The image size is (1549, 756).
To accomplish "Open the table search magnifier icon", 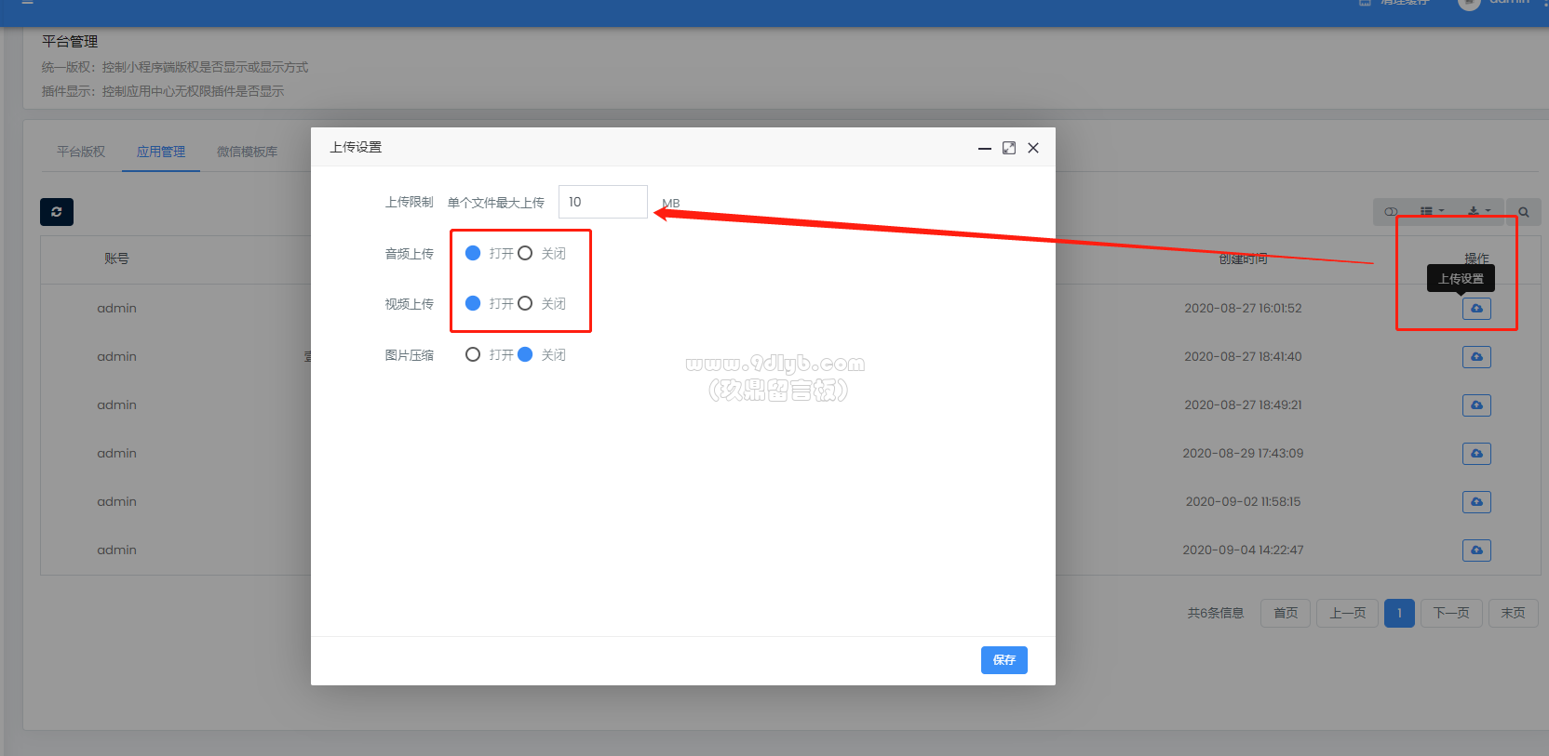I will 1524,212.
